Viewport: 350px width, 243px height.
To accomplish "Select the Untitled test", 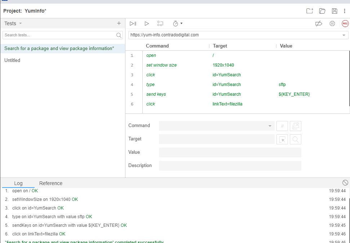I will pyautogui.click(x=62, y=60).
